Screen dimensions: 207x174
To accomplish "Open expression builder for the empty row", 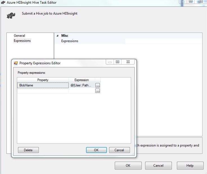I will tap(98, 91).
